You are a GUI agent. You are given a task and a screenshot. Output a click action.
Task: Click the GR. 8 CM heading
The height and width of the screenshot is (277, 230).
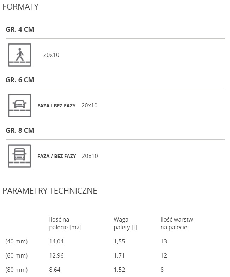pyautogui.click(x=20, y=131)
